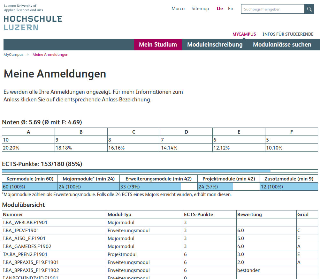Click the Nummer column header
The width and height of the screenshot is (320, 279).
(x=55, y=214)
